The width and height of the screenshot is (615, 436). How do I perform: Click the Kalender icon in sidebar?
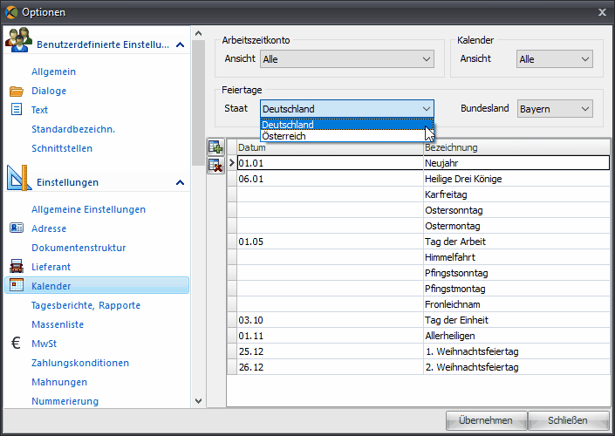click(x=17, y=285)
